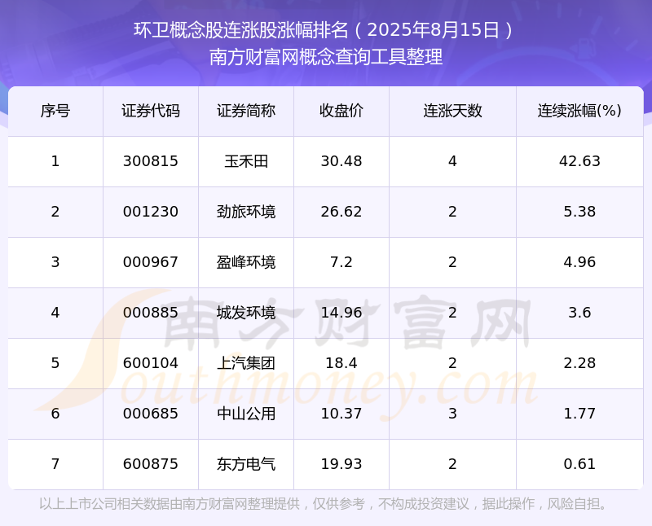Select stock name 盈峰环境
652x526 pixels.
246,262
